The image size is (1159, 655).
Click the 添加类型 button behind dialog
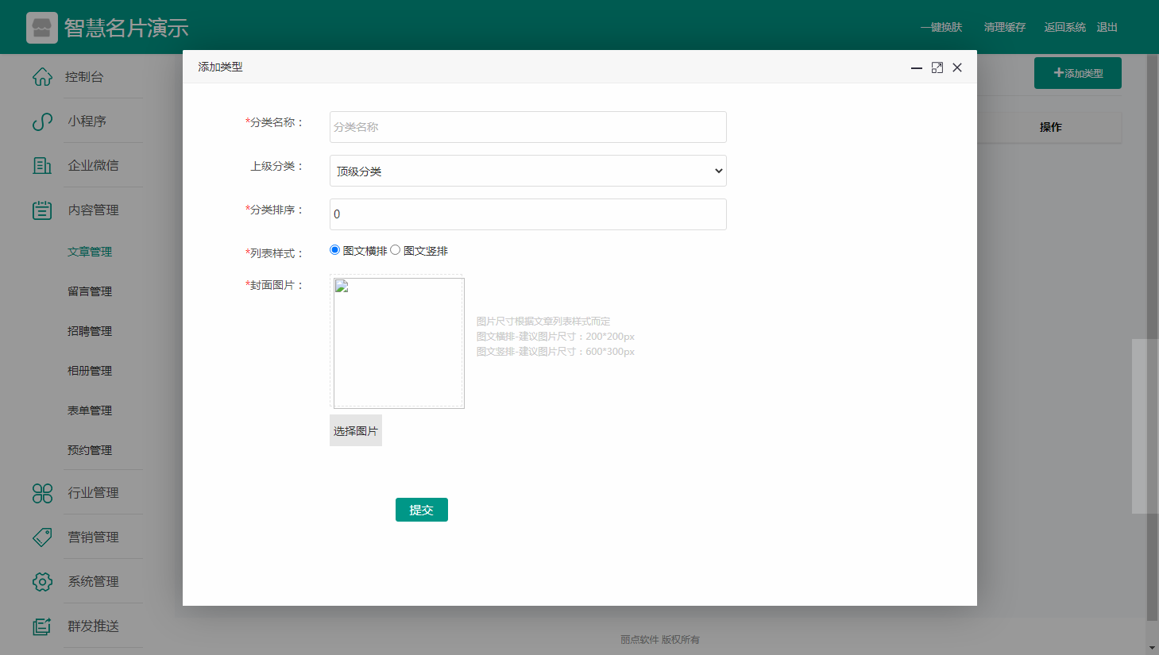[x=1078, y=73]
